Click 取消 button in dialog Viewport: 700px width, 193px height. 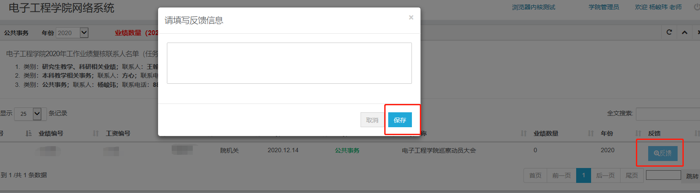pos(372,120)
